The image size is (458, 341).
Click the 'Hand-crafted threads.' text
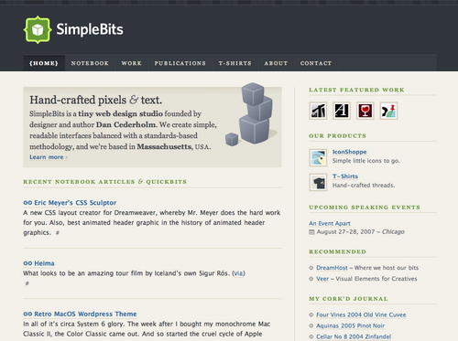pyautogui.click(x=364, y=185)
